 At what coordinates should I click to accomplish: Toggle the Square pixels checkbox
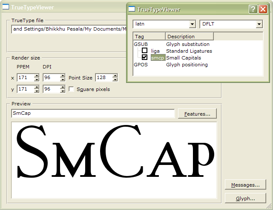(x=71, y=89)
